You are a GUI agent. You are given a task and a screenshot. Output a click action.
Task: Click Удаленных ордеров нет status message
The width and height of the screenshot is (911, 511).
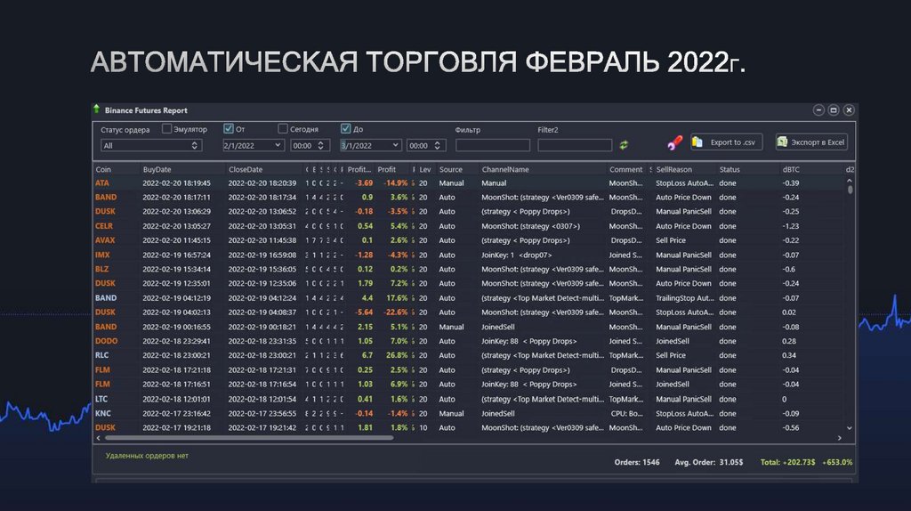point(147,456)
